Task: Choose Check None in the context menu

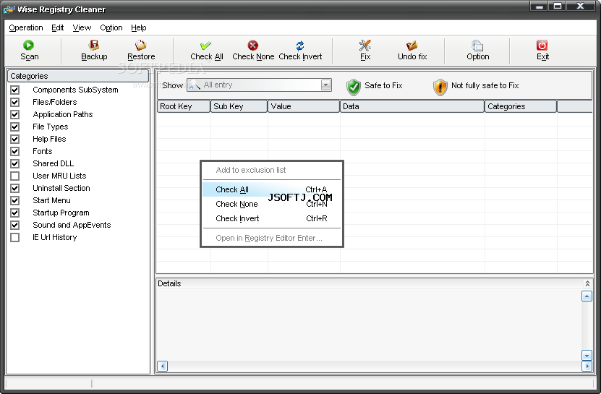Action: pyautogui.click(x=272, y=204)
